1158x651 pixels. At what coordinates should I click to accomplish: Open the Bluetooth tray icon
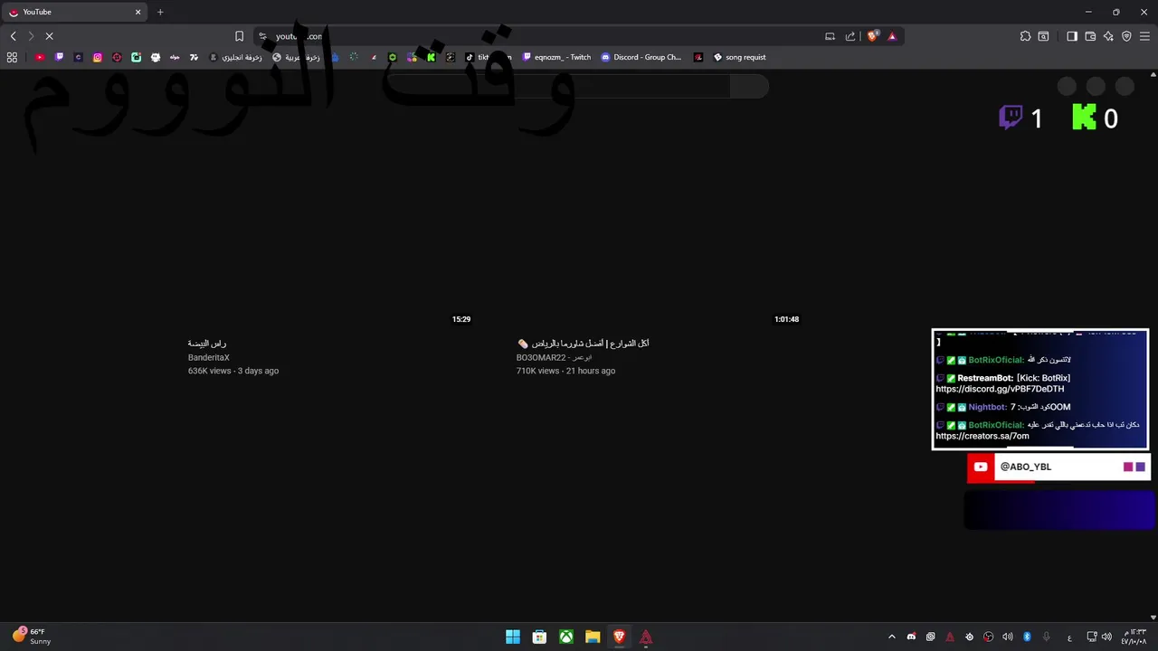pos(1027,637)
